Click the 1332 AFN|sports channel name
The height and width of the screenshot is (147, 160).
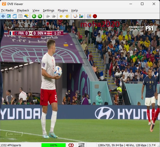click(x=11, y=145)
